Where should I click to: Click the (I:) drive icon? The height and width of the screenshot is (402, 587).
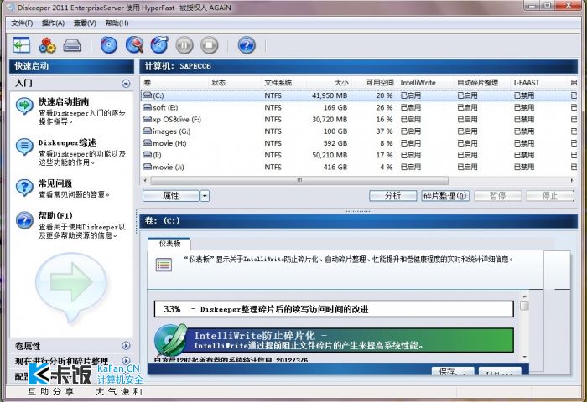(x=147, y=155)
